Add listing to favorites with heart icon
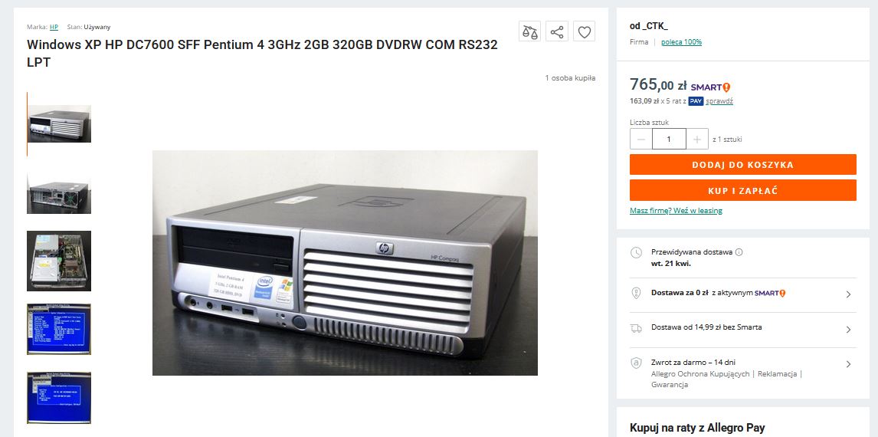Screen dimensions: 878x437 coord(584,32)
